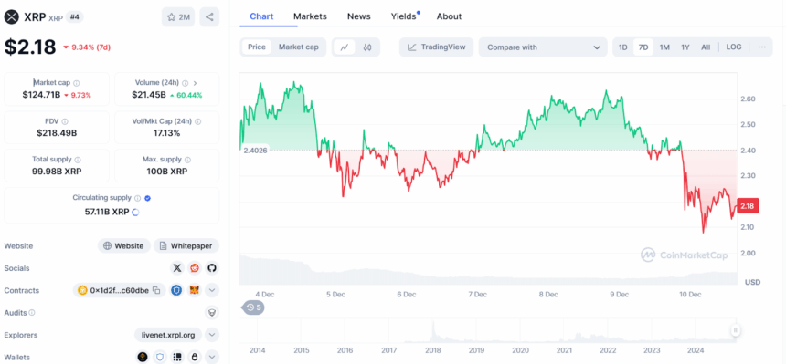Toggle the chart to Price view
Image resolution: width=786 pixels, height=364 pixels.
click(257, 47)
